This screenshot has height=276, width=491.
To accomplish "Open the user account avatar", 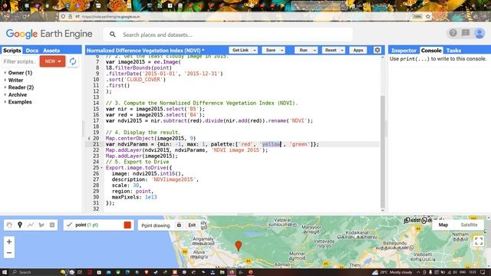I will (x=479, y=33).
